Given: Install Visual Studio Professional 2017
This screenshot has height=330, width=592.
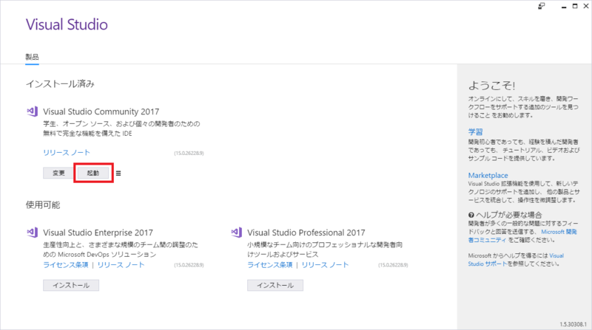Looking at the screenshot, I should 275,285.
